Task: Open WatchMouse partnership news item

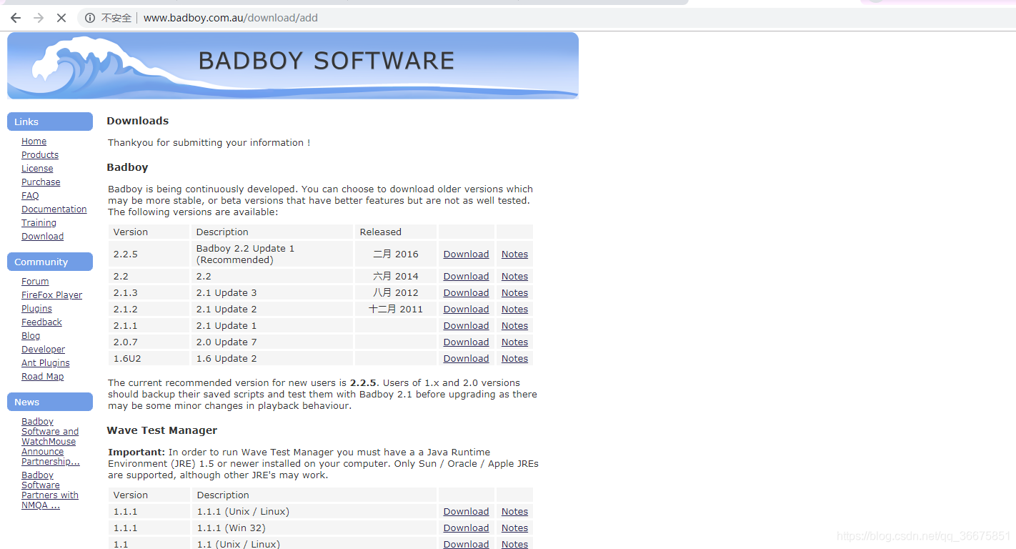Action: click(x=50, y=442)
